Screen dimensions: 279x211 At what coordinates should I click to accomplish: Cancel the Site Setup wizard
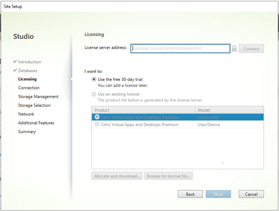251,194
